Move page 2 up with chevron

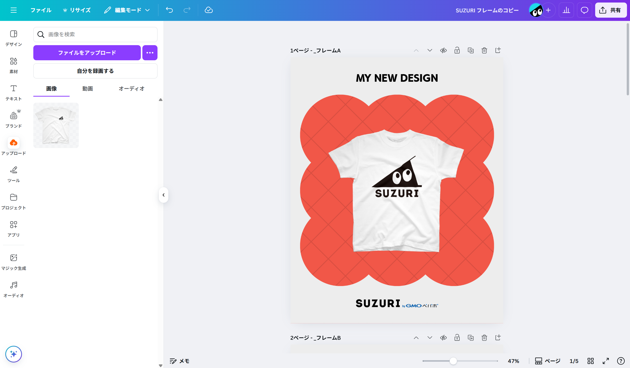pyautogui.click(x=416, y=338)
